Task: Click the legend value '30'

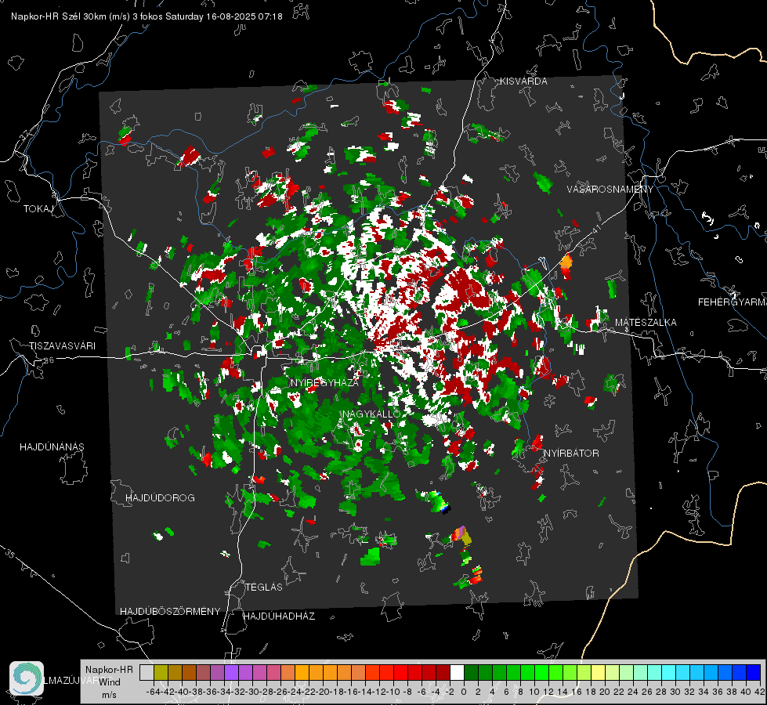Action: click(x=675, y=692)
